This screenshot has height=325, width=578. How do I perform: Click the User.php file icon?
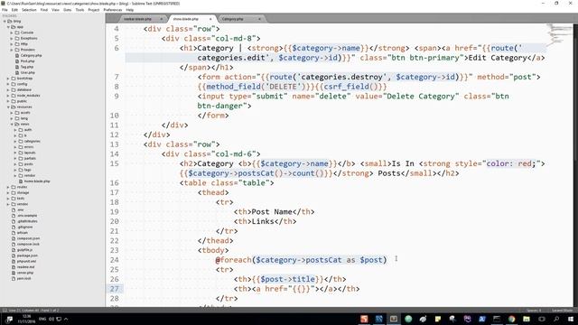(17, 72)
